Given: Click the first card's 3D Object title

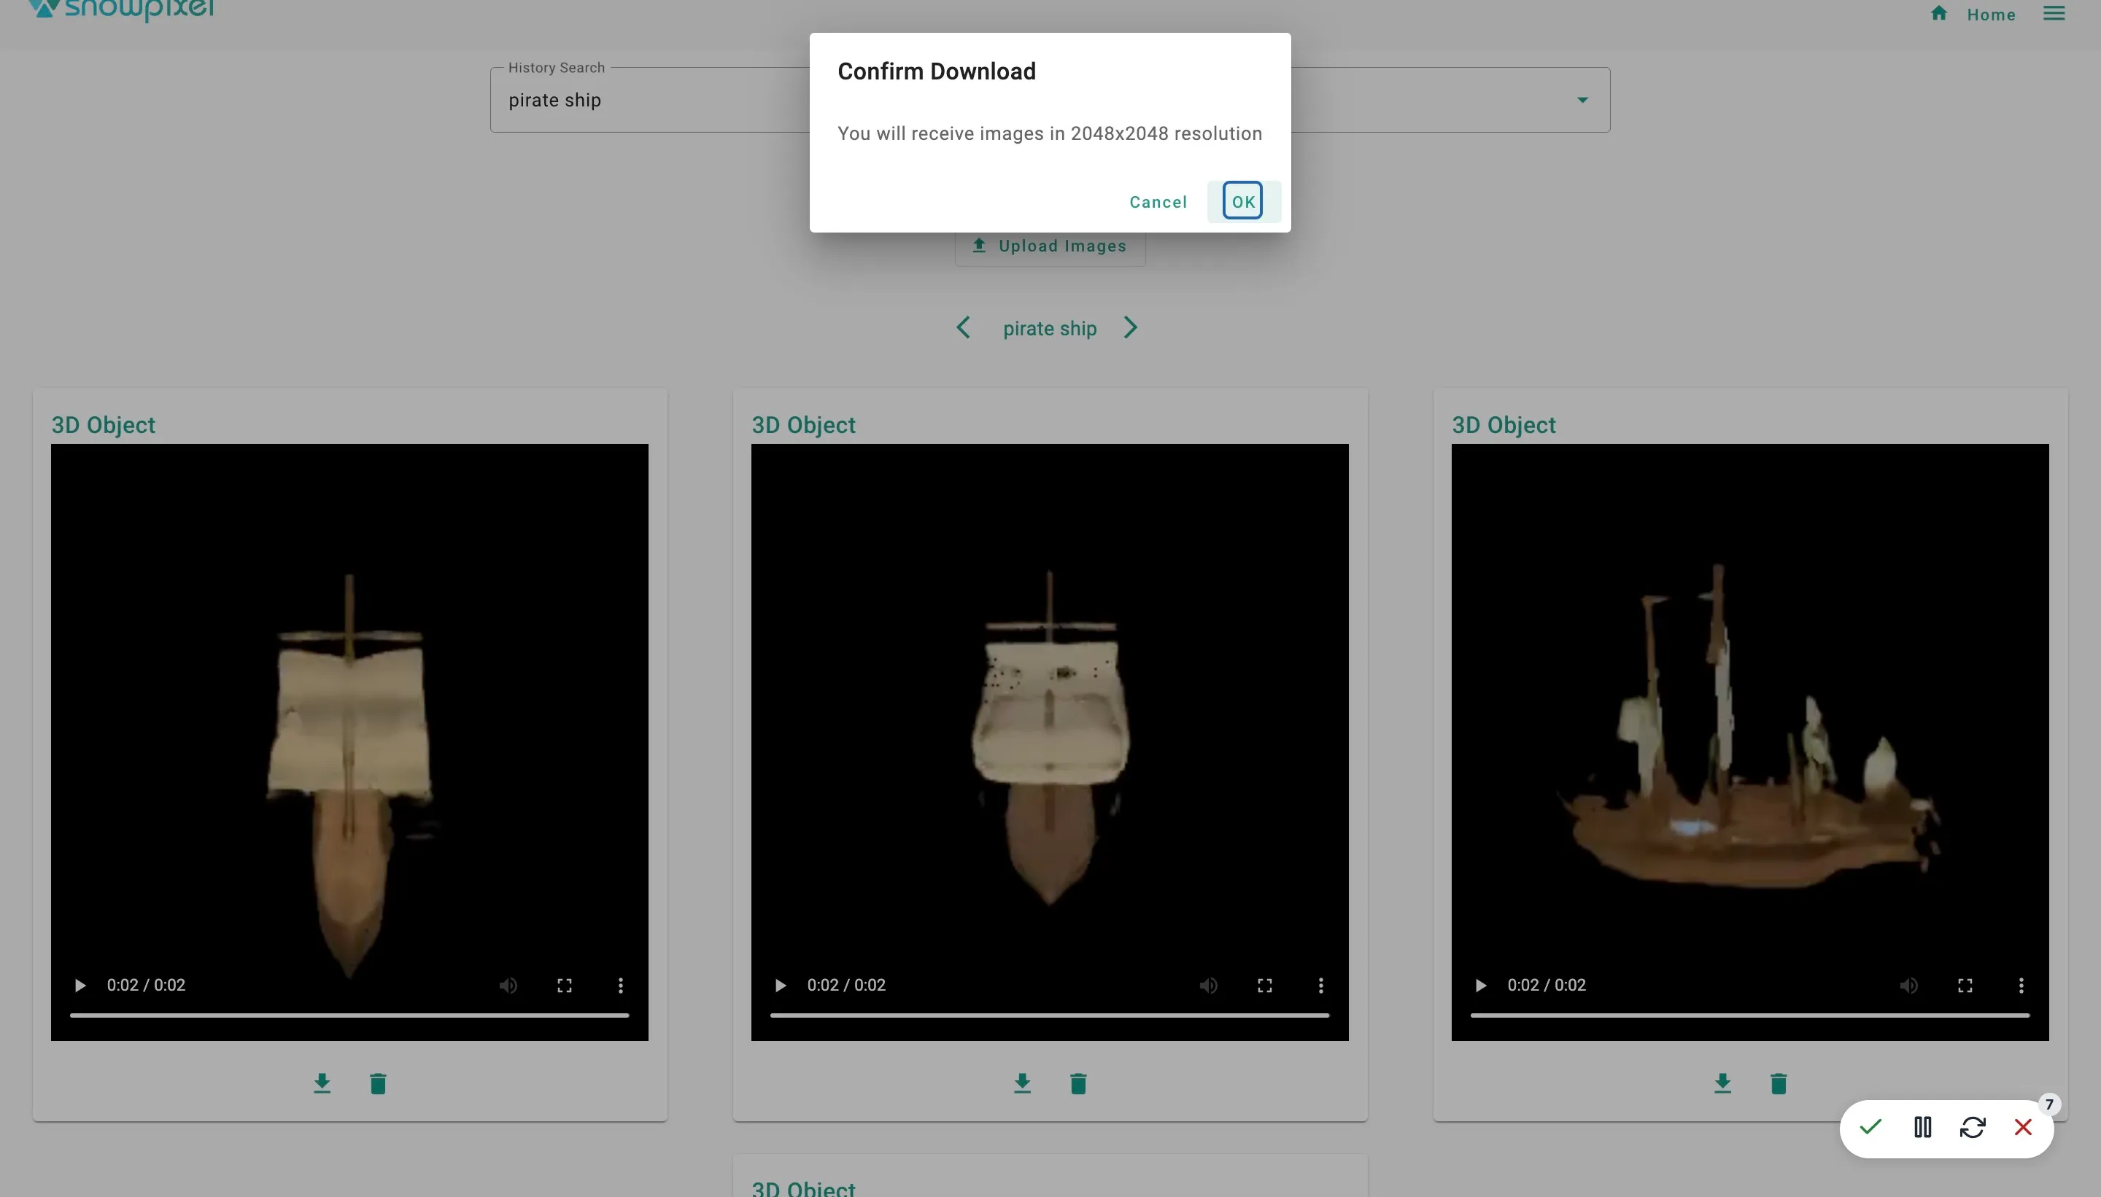Looking at the screenshot, I should point(104,425).
